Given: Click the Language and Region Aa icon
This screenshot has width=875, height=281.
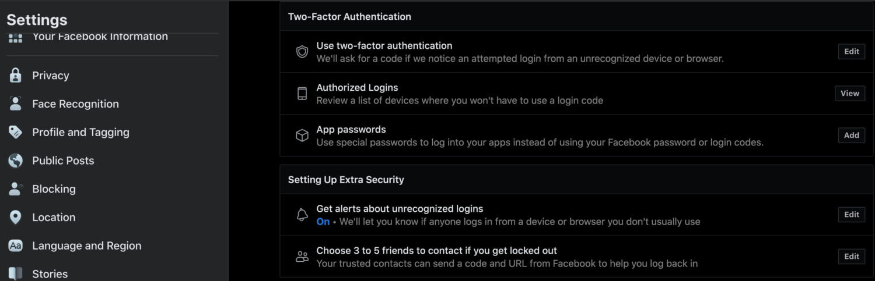Looking at the screenshot, I should 16,246.
